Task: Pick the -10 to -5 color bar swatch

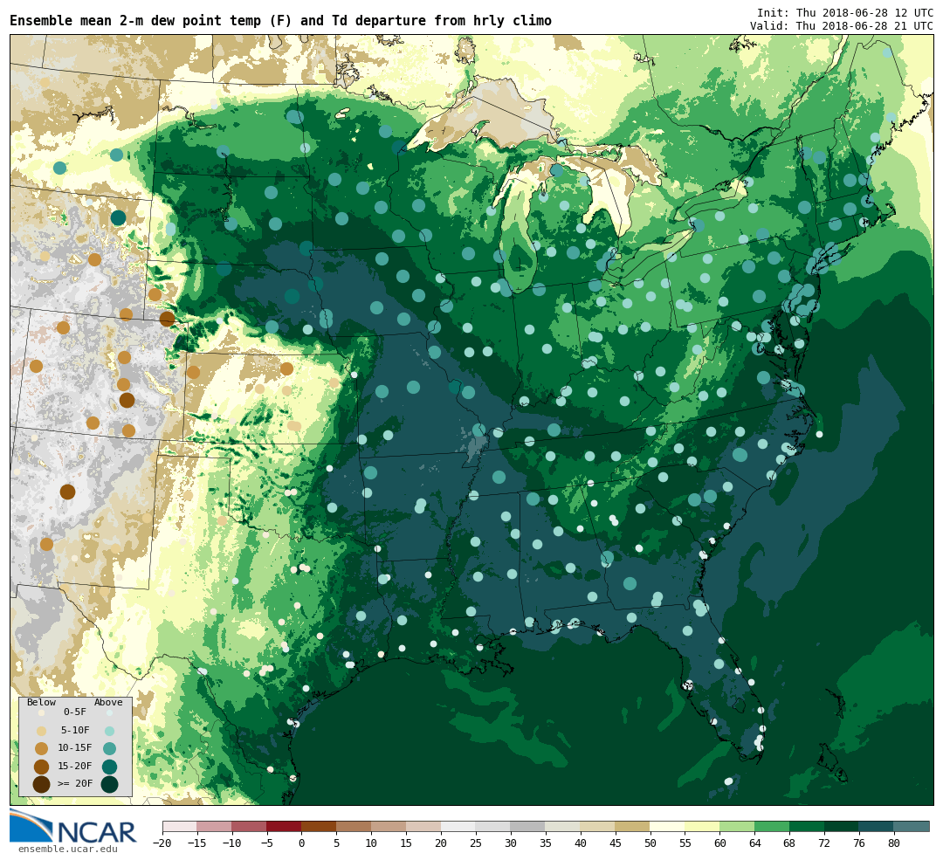Action: (x=250, y=826)
